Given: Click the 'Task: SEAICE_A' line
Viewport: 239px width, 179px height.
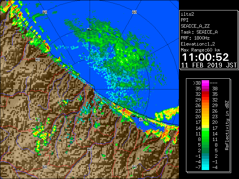Looking at the screenshot, I should [199, 32].
